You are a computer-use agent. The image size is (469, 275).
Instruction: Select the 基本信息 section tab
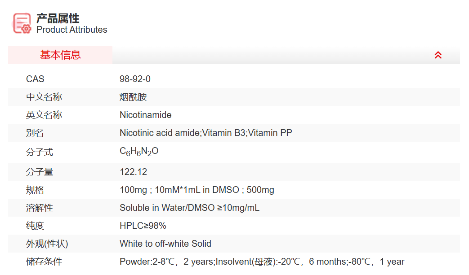coord(60,55)
